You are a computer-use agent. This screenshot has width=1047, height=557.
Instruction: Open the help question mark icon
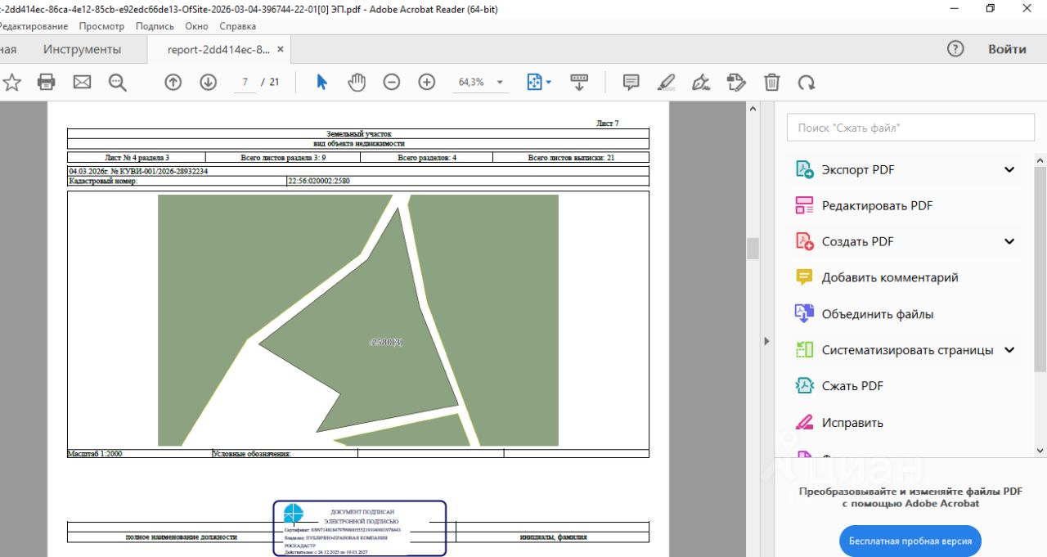955,48
